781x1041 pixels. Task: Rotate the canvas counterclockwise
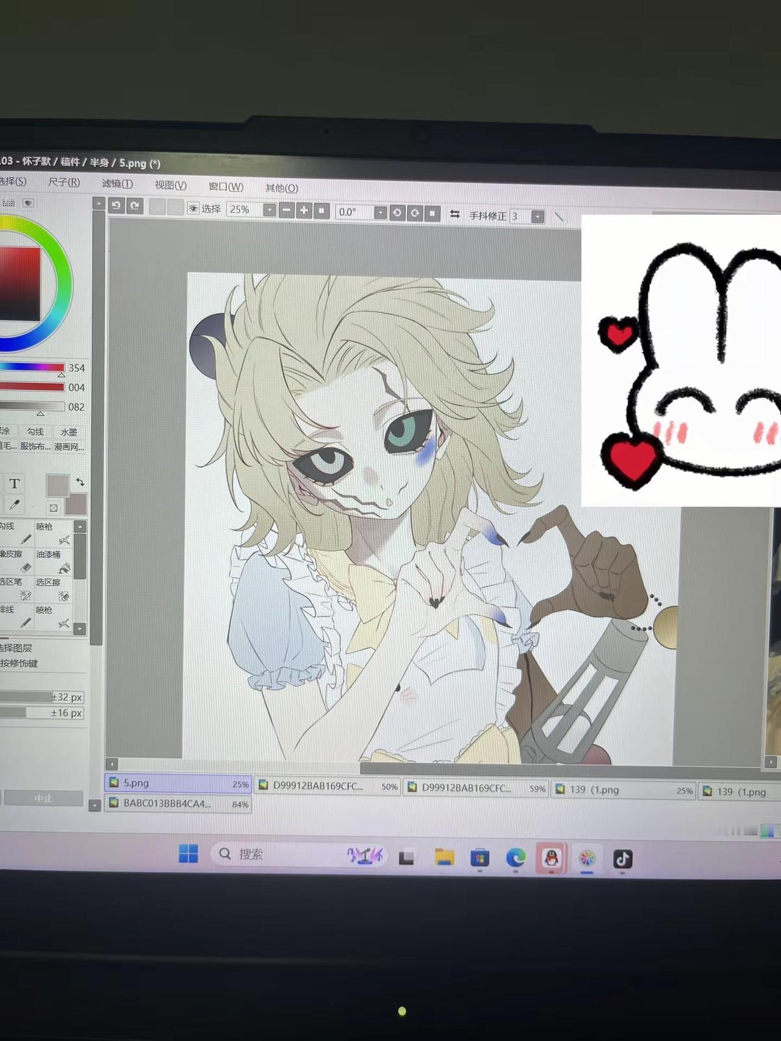pos(397,213)
